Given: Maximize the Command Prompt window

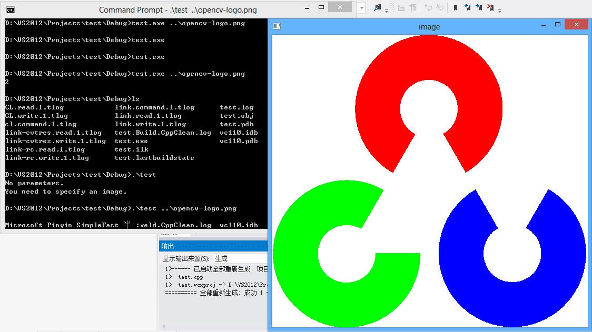Looking at the screenshot, I should 321,7.
